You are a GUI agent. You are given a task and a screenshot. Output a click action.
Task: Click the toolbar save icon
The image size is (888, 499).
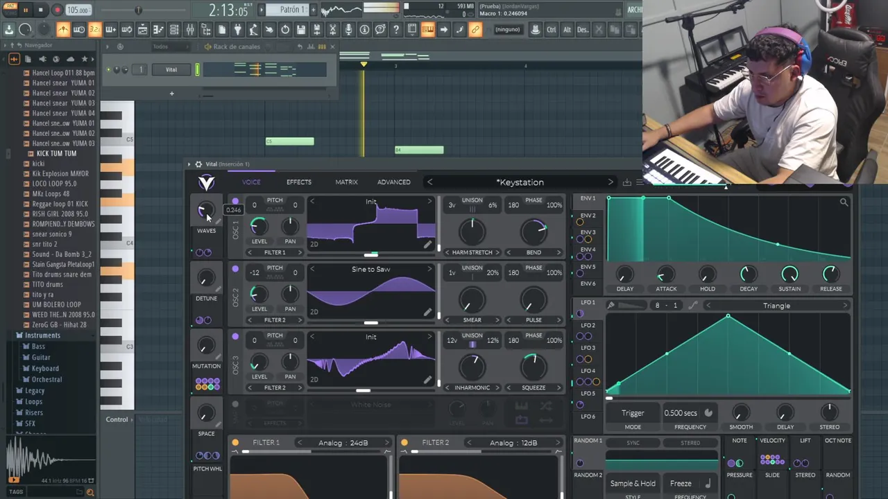(300, 30)
